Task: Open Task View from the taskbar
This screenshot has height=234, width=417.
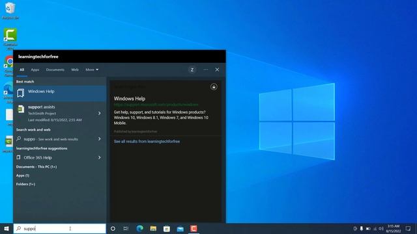Action: pyautogui.click(x=126, y=228)
